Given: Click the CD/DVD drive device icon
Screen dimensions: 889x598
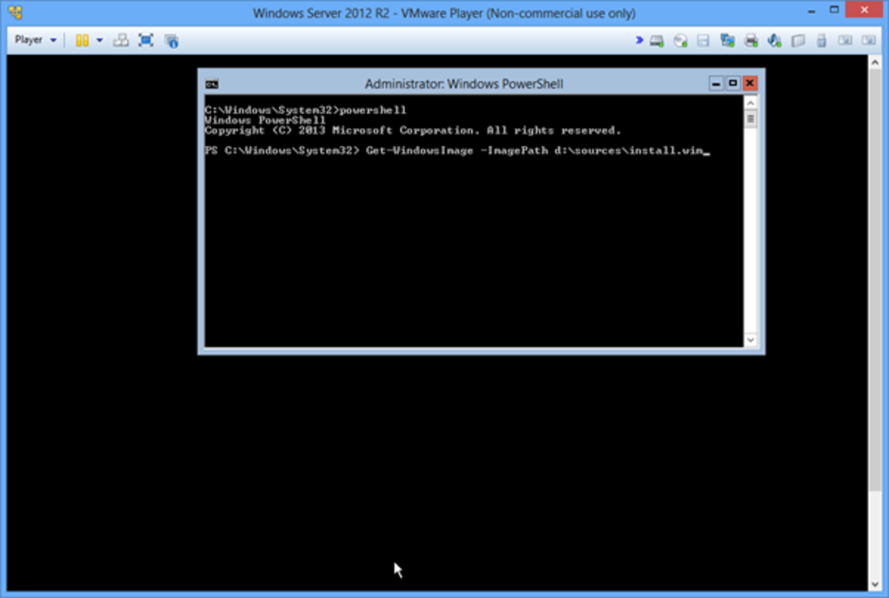Looking at the screenshot, I should tap(680, 41).
